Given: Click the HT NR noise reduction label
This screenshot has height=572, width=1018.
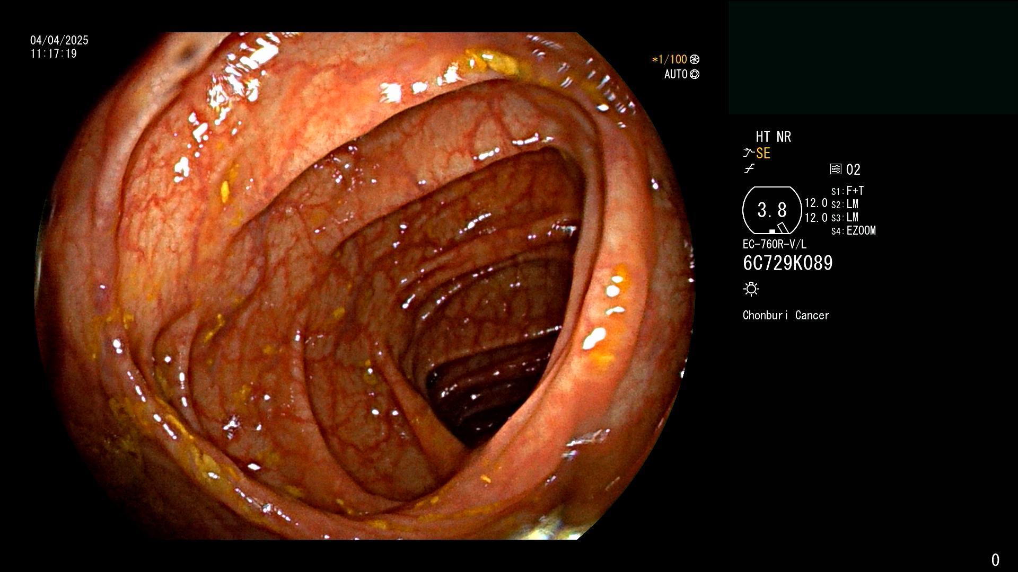Looking at the screenshot, I should pos(773,137).
